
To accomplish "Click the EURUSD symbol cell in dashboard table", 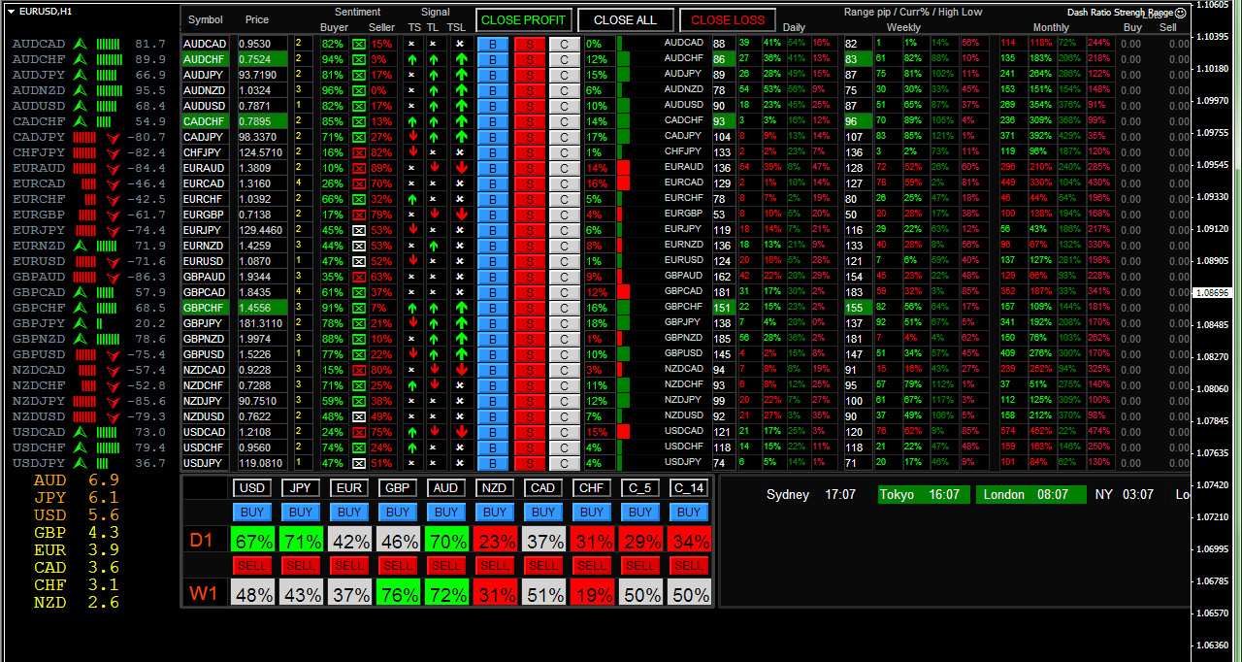I will [x=208, y=262].
